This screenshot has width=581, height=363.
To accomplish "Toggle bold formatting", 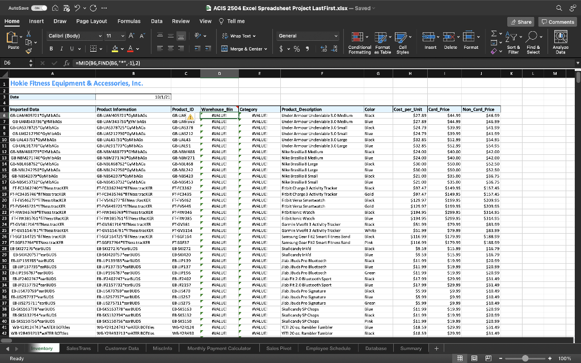I will (50, 49).
